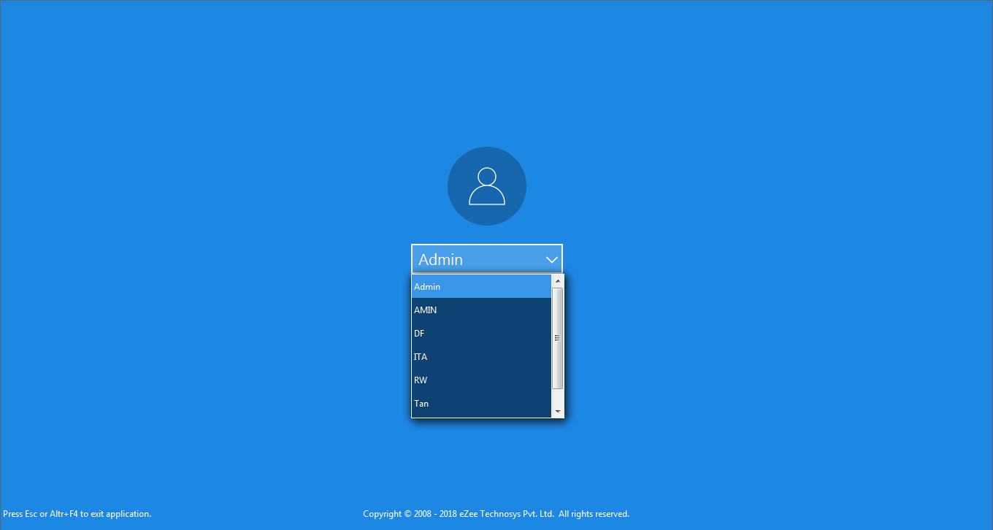Click the list scrollbar down arrow
The width and height of the screenshot is (993, 530).
(558, 412)
